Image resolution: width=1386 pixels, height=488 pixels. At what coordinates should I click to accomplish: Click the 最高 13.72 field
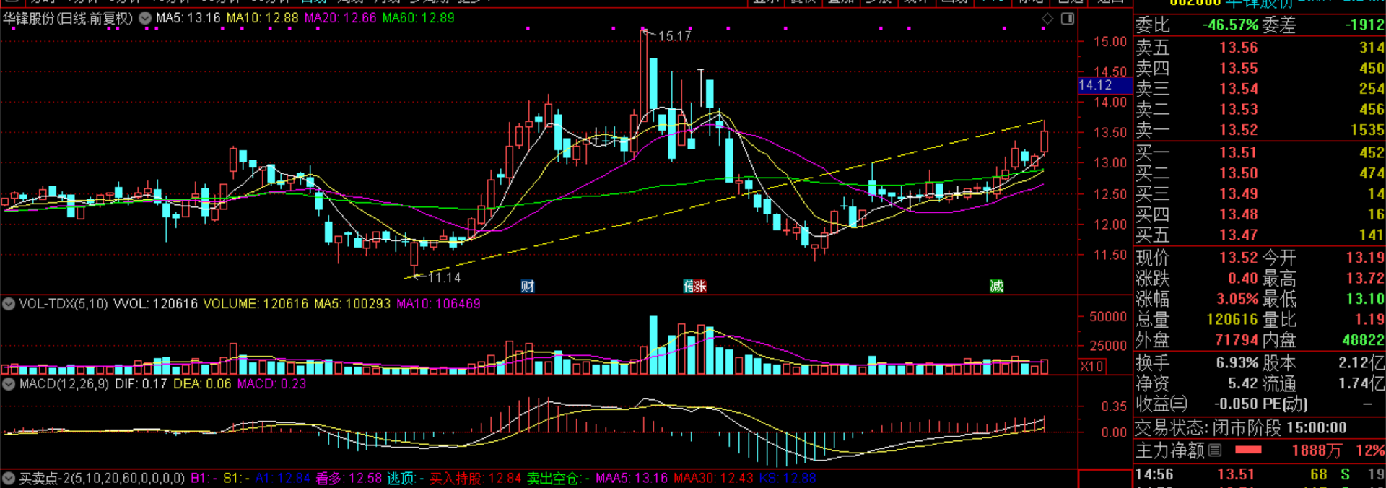point(1323,279)
